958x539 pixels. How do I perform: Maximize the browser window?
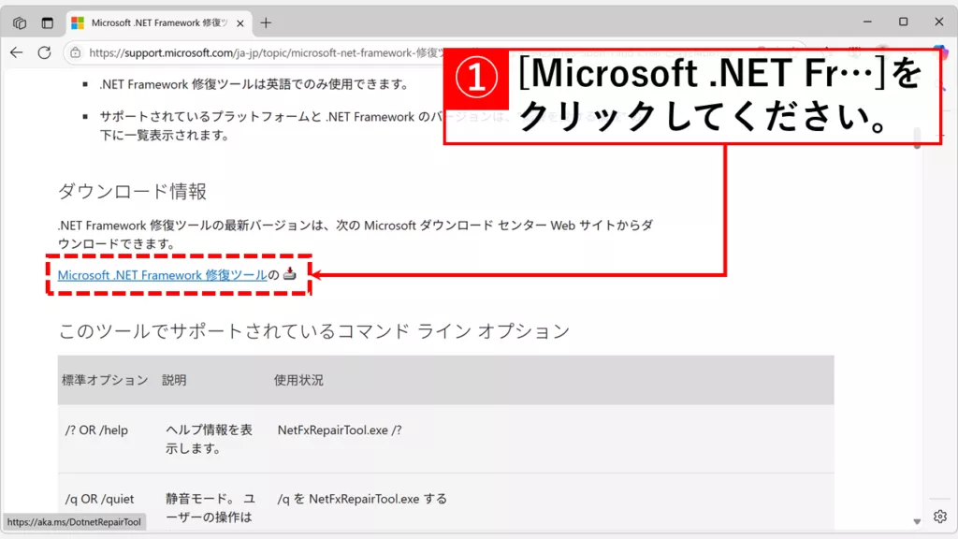click(x=903, y=22)
